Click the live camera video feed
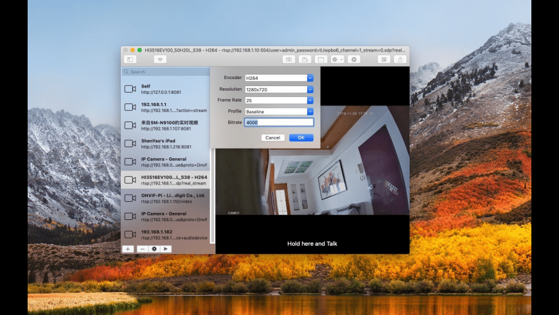The height and width of the screenshot is (315, 559). click(312, 160)
